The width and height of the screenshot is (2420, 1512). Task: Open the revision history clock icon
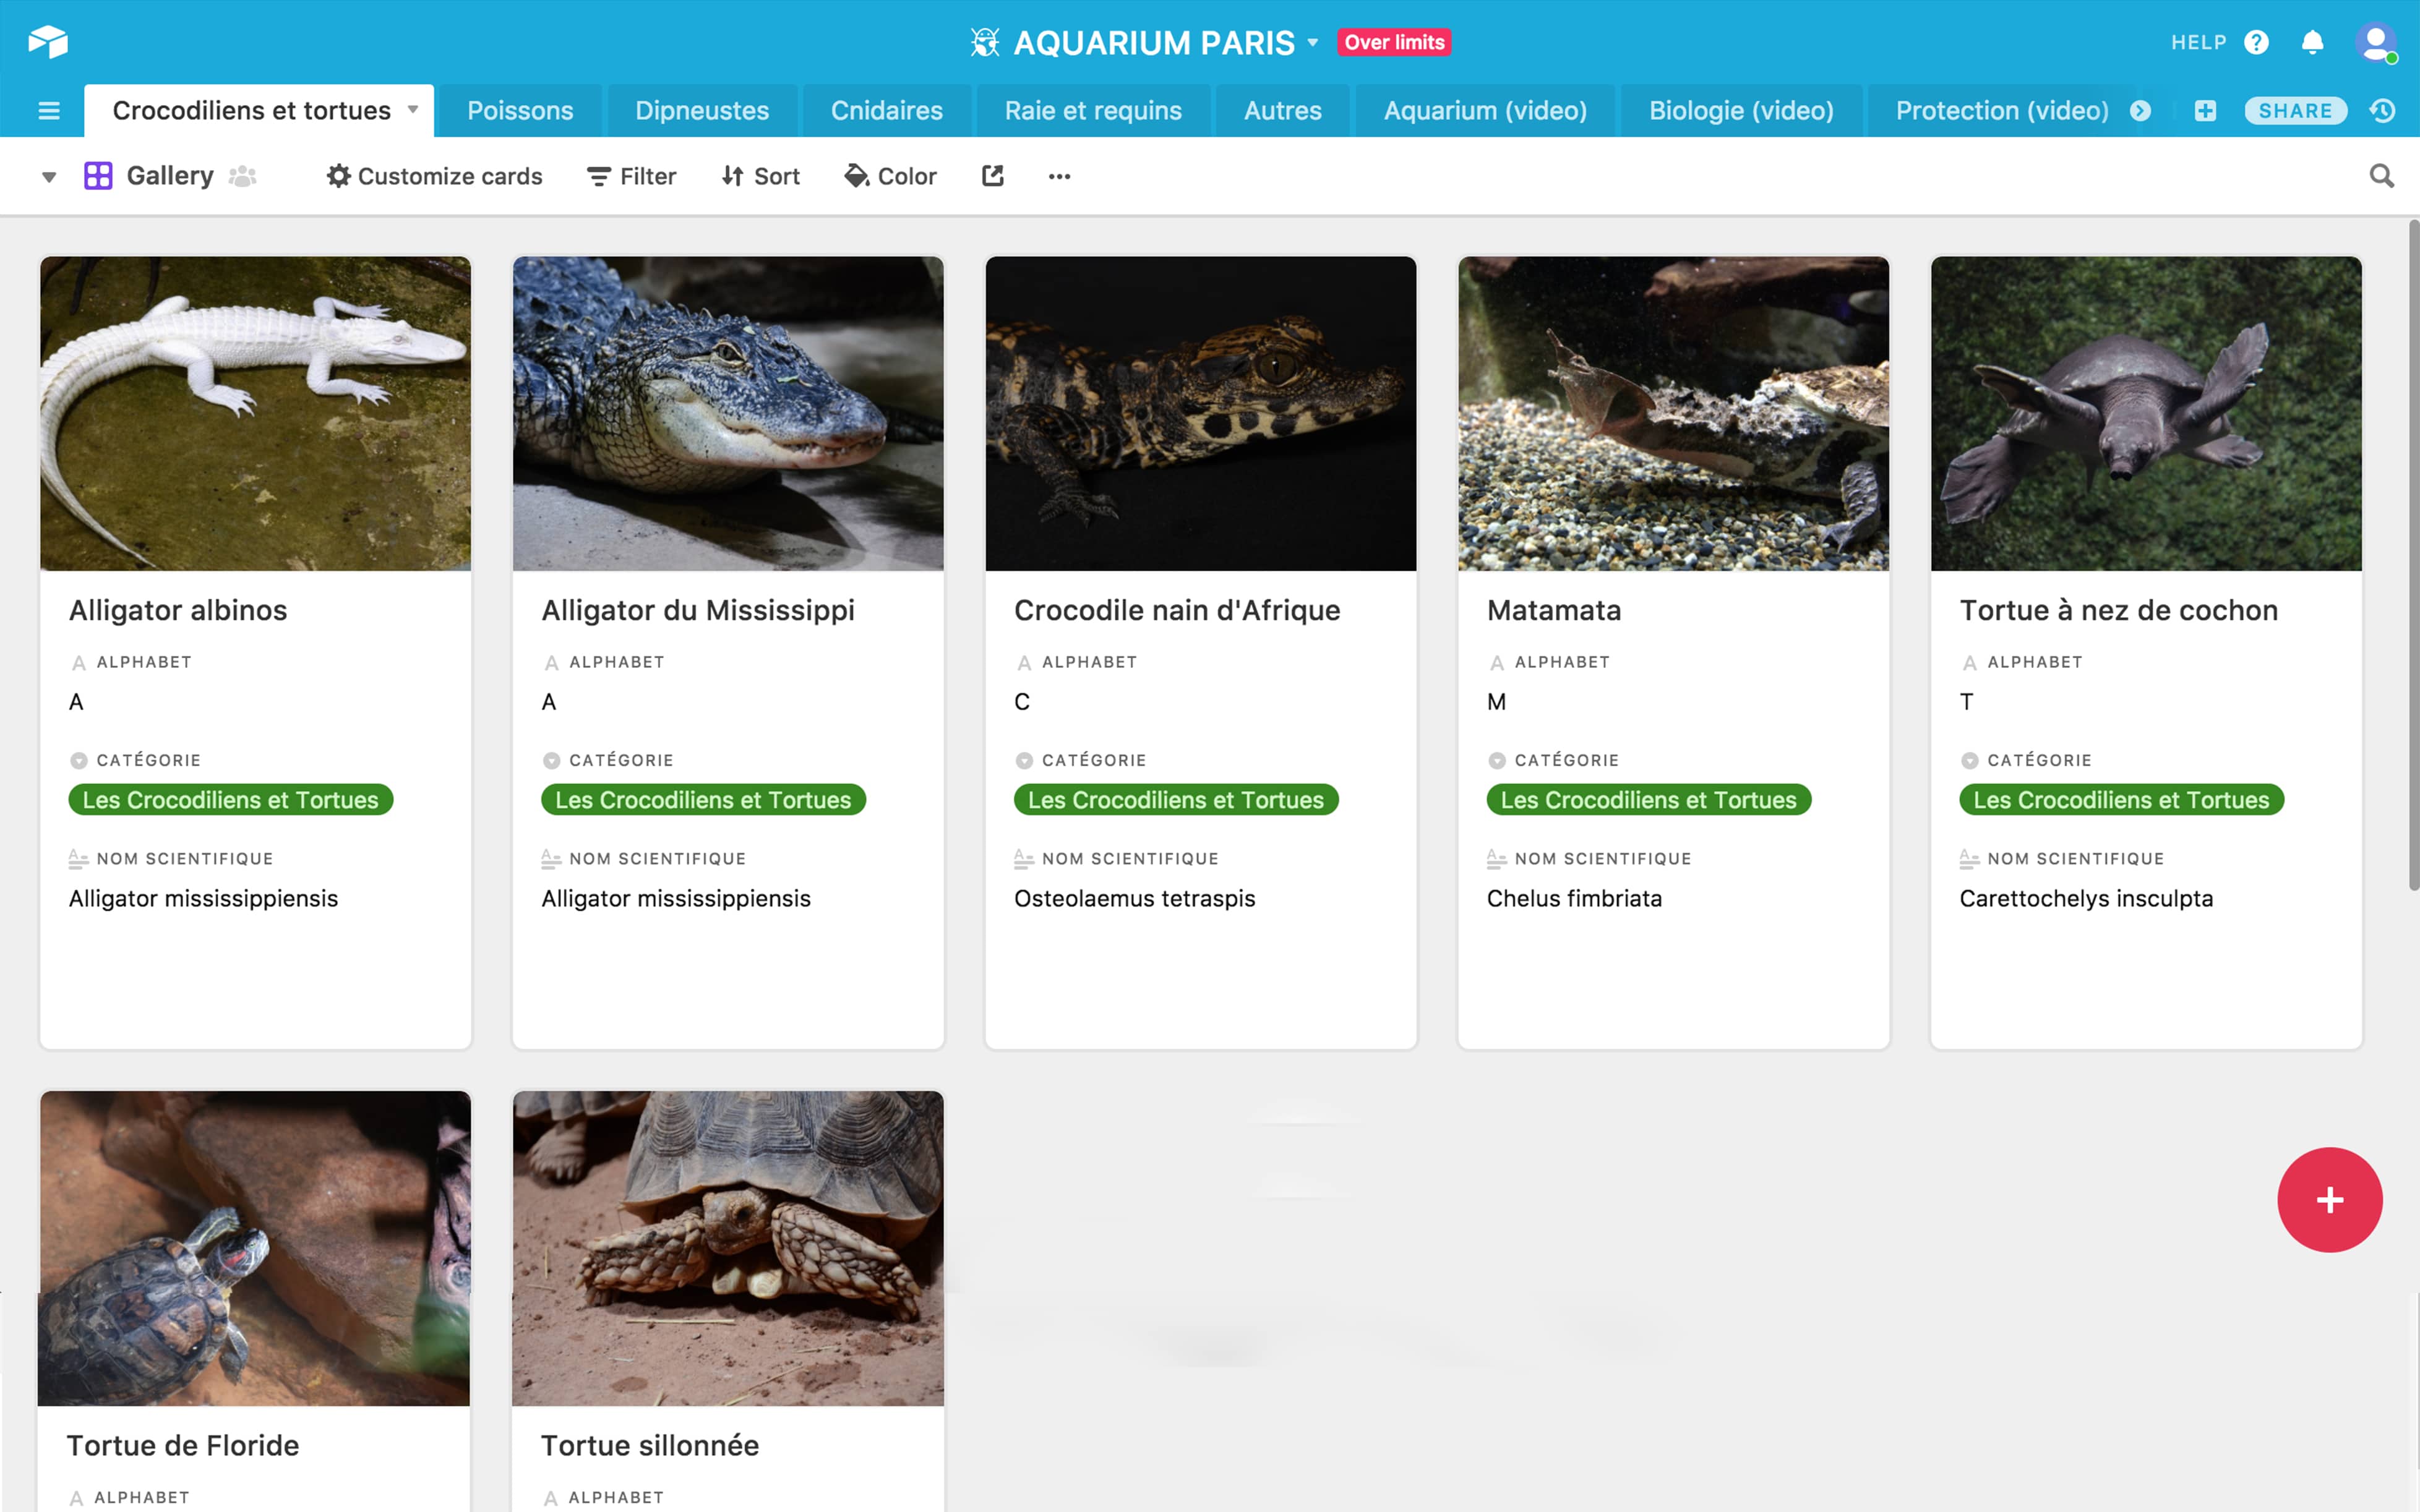pos(2383,111)
